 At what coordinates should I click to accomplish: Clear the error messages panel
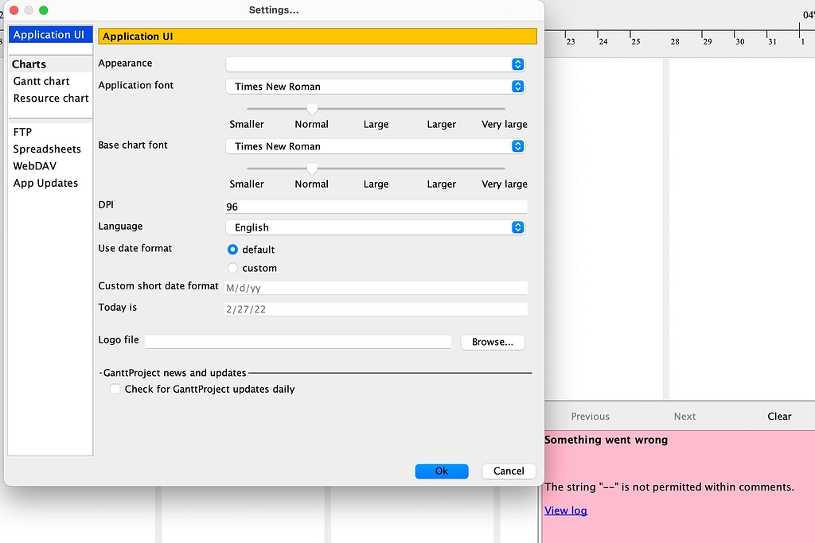[x=778, y=416]
